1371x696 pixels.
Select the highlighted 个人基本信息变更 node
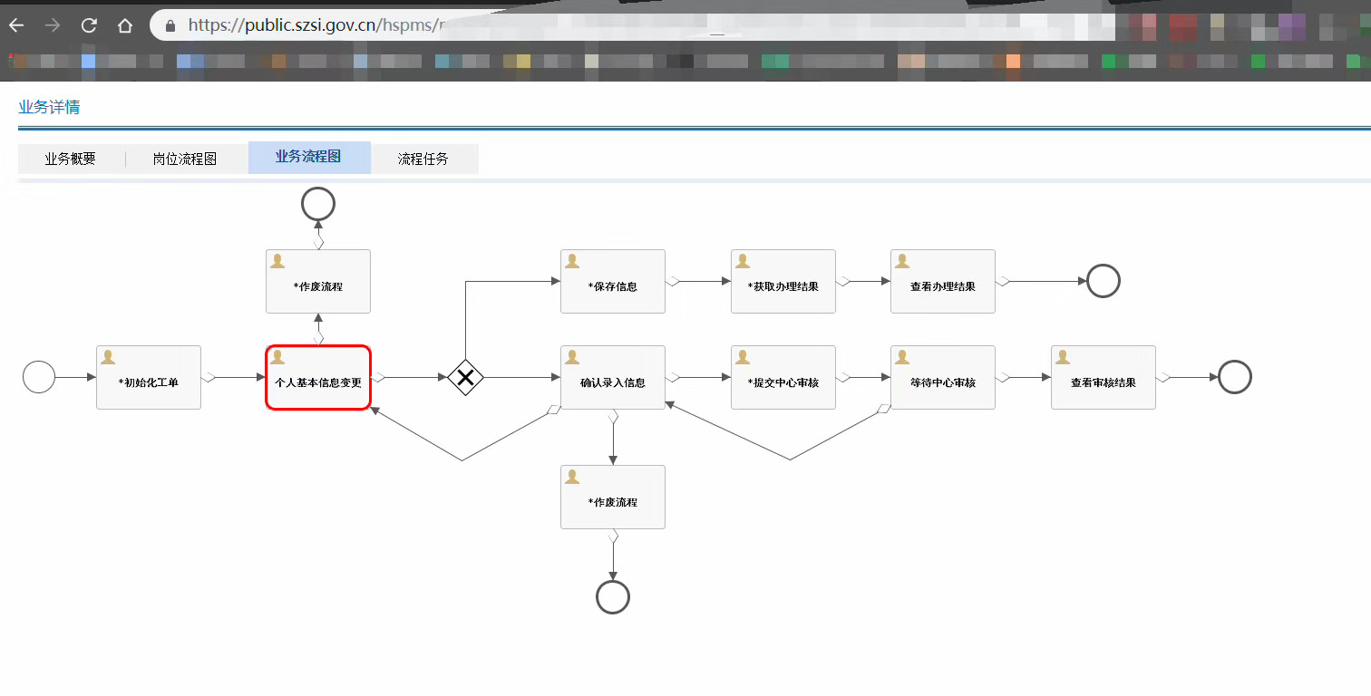pos(318,377)
